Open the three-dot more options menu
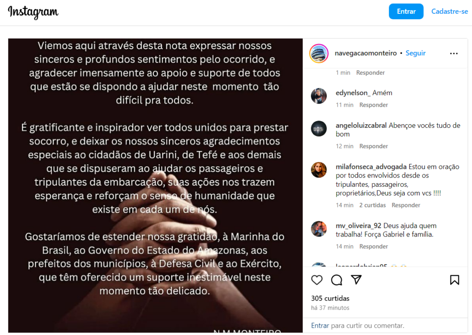472x335 pixels. 454,53
